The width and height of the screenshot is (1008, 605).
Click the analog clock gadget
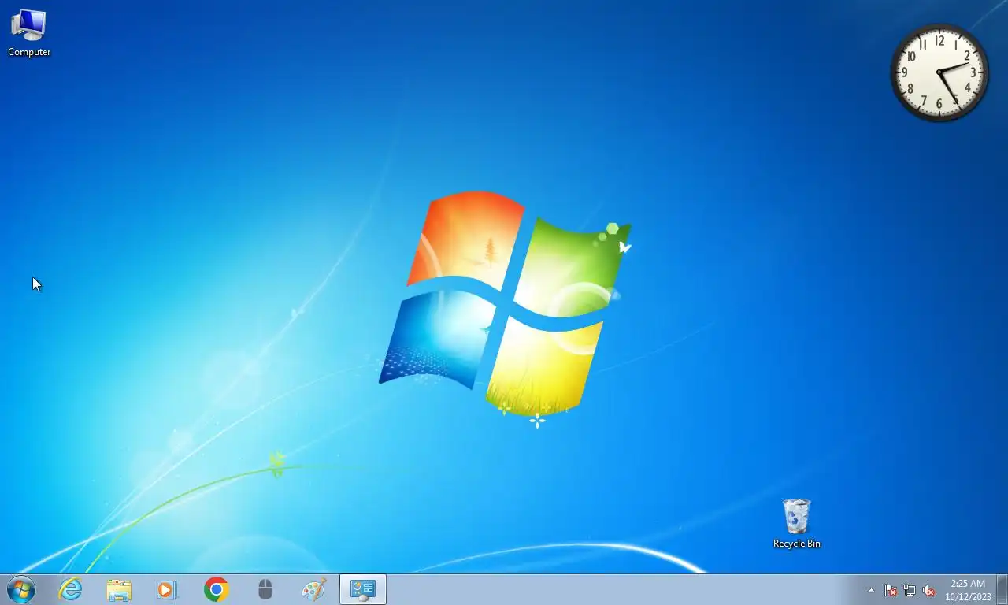coord(939,72)
